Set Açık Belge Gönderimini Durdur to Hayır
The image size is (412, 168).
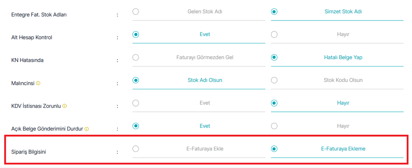tap(274, 126)
